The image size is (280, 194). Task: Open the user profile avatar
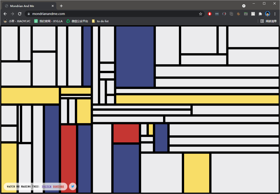(268, 14)
